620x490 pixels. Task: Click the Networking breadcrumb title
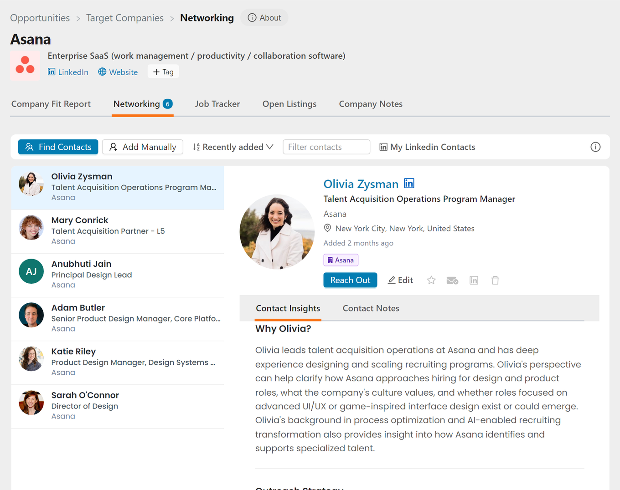pos(207,18)
